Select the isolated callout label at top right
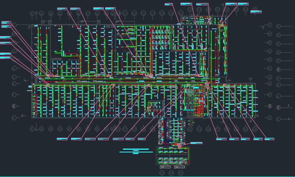 click(256, 12)
